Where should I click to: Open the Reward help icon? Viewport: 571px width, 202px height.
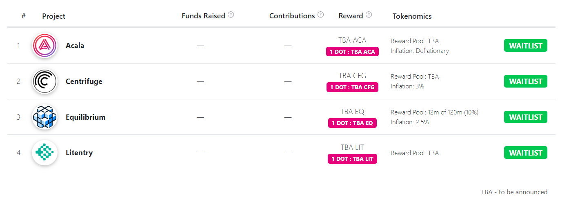click(369, 15)
